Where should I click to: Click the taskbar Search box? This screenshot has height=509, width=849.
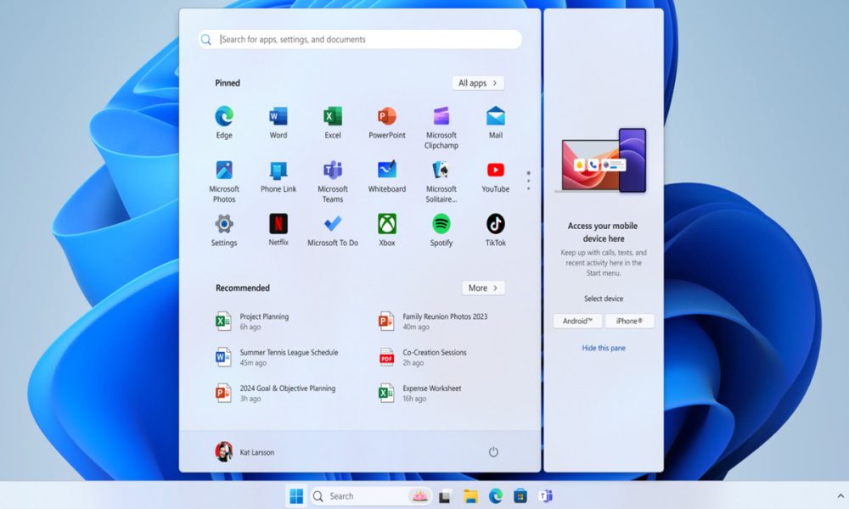coord(371,496)
